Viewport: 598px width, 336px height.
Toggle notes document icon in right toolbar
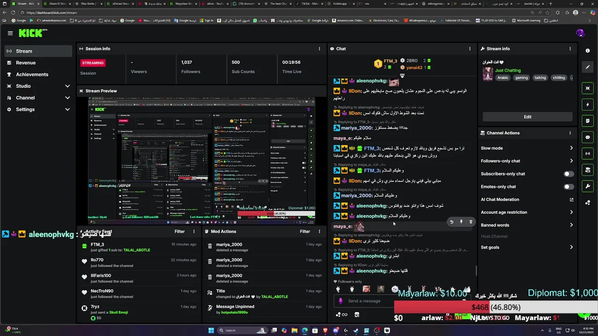click(x=588, y=121)
